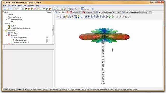
Task: Open the File menu
Action: tap(5, 6)
